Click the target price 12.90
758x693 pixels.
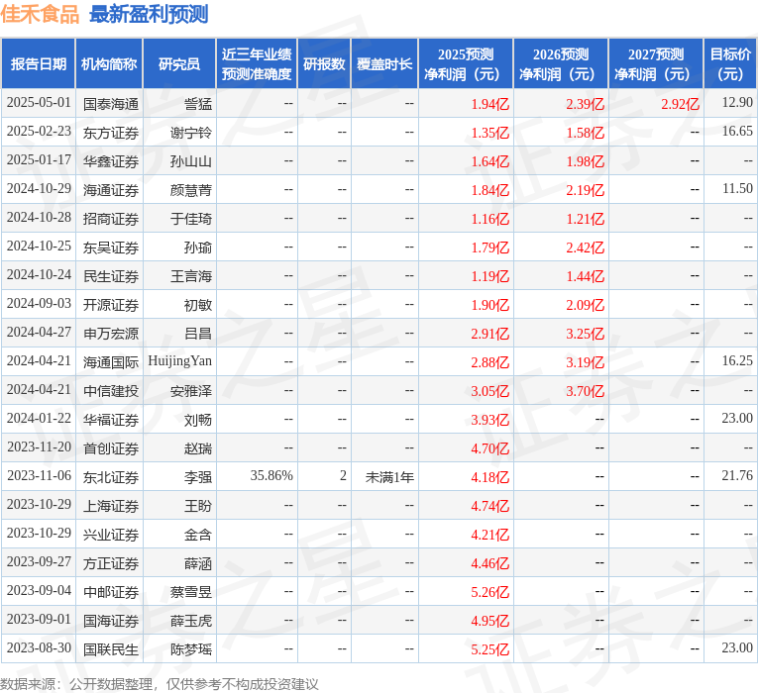pyautogui.click(x=737, y=102)
